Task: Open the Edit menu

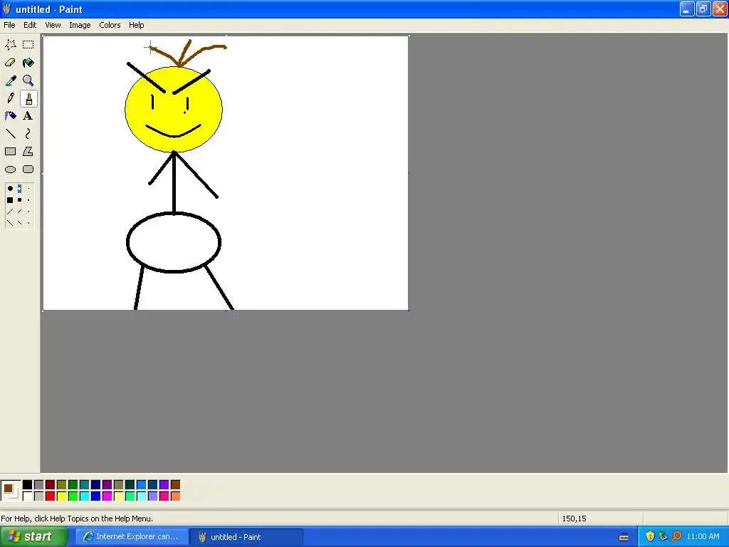Action: 30,25
